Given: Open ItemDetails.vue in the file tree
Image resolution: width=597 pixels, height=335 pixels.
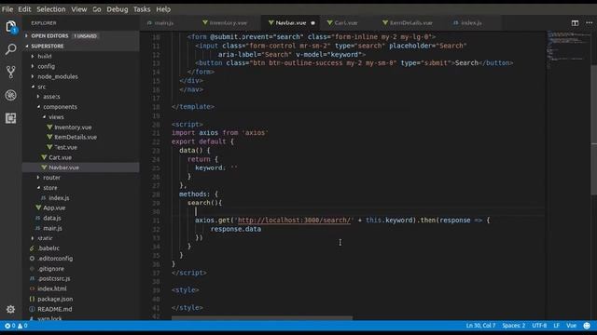Looking at the screenshot, I should click(76, 137).
